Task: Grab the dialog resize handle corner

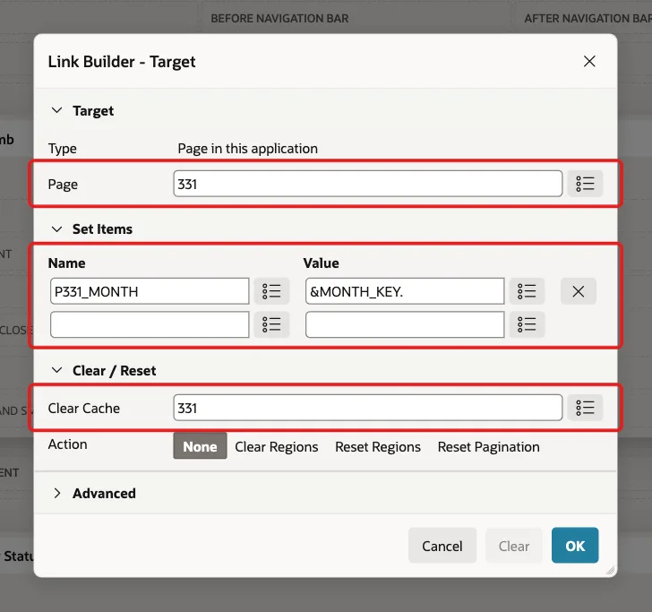Action: [x=610, y=571]
